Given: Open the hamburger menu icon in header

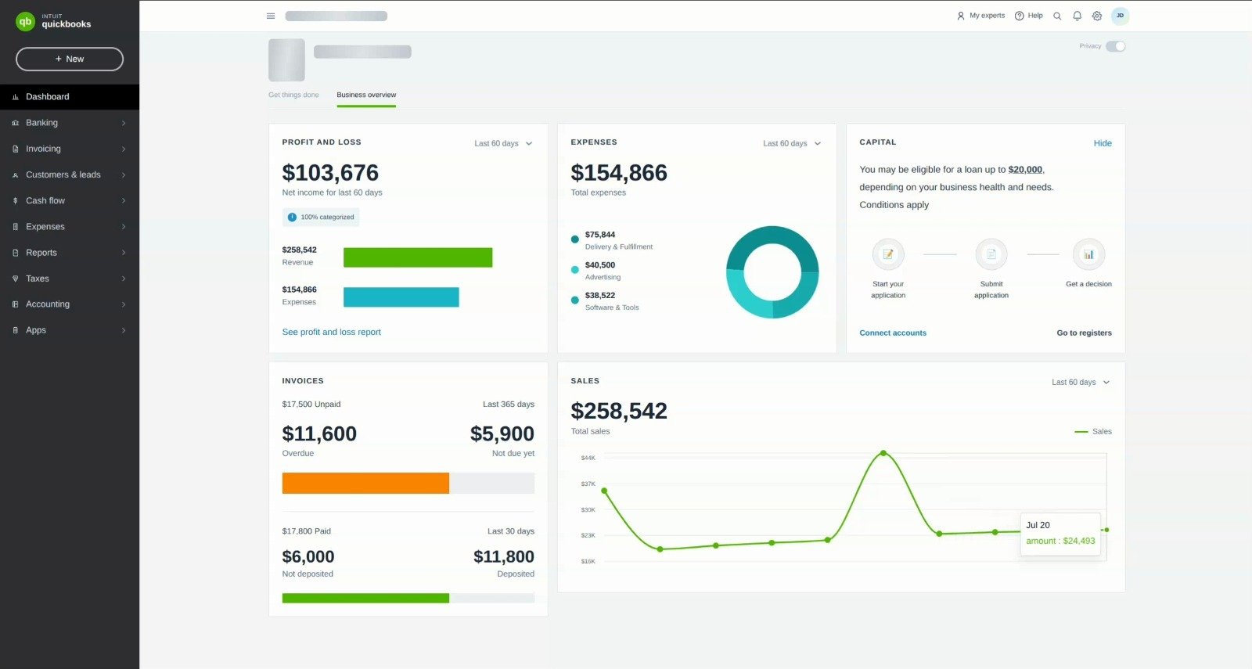Looking at the screenshot, I should click(271, 16).
